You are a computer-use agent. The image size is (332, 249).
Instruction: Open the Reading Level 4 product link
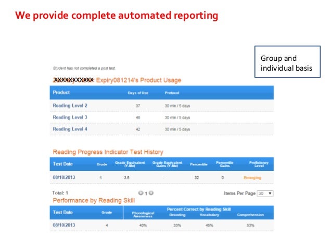click(x=70, y=129)
